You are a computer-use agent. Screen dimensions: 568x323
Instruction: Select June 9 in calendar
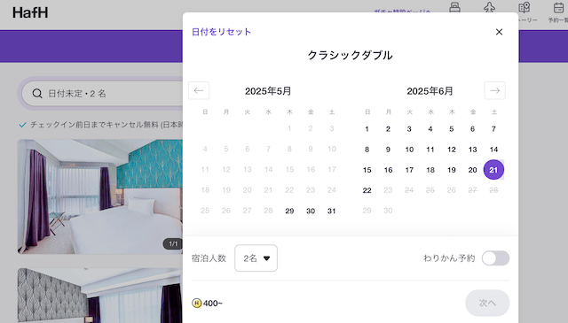388,150
